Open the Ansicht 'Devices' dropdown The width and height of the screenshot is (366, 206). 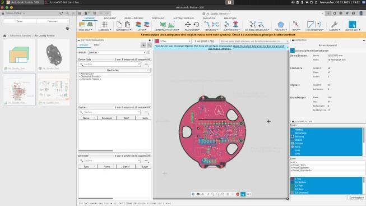[x=117, y=53]
